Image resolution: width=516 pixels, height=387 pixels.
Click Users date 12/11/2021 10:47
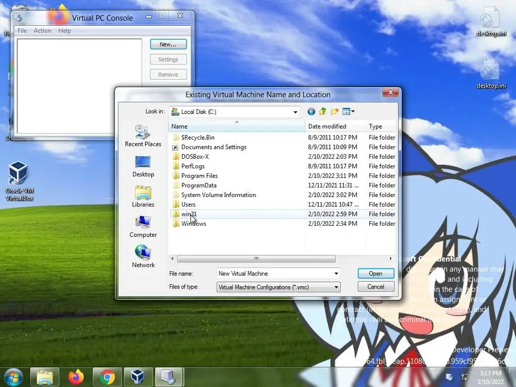[333, 205]
